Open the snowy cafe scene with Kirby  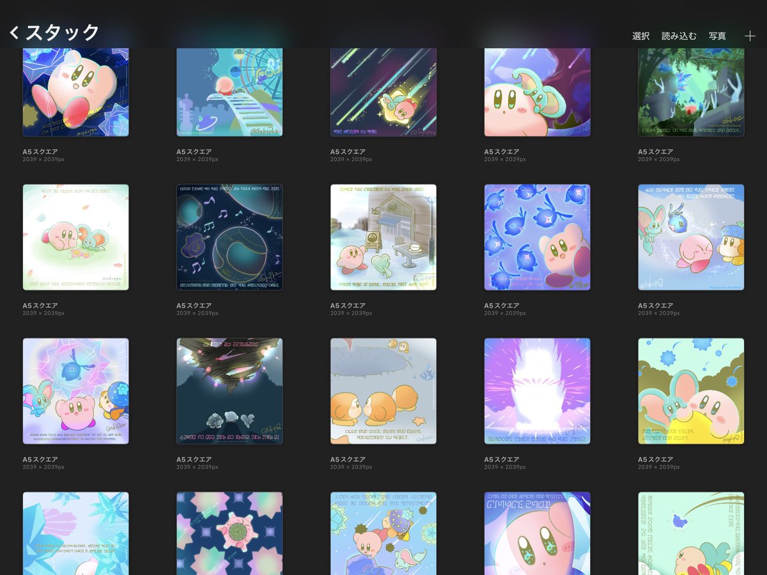click(x=383, y=237)
